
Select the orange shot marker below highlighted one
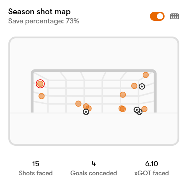pos(42,96)
